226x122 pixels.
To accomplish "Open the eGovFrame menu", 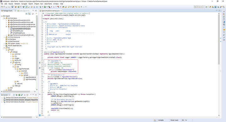I will tap(48, 4).
